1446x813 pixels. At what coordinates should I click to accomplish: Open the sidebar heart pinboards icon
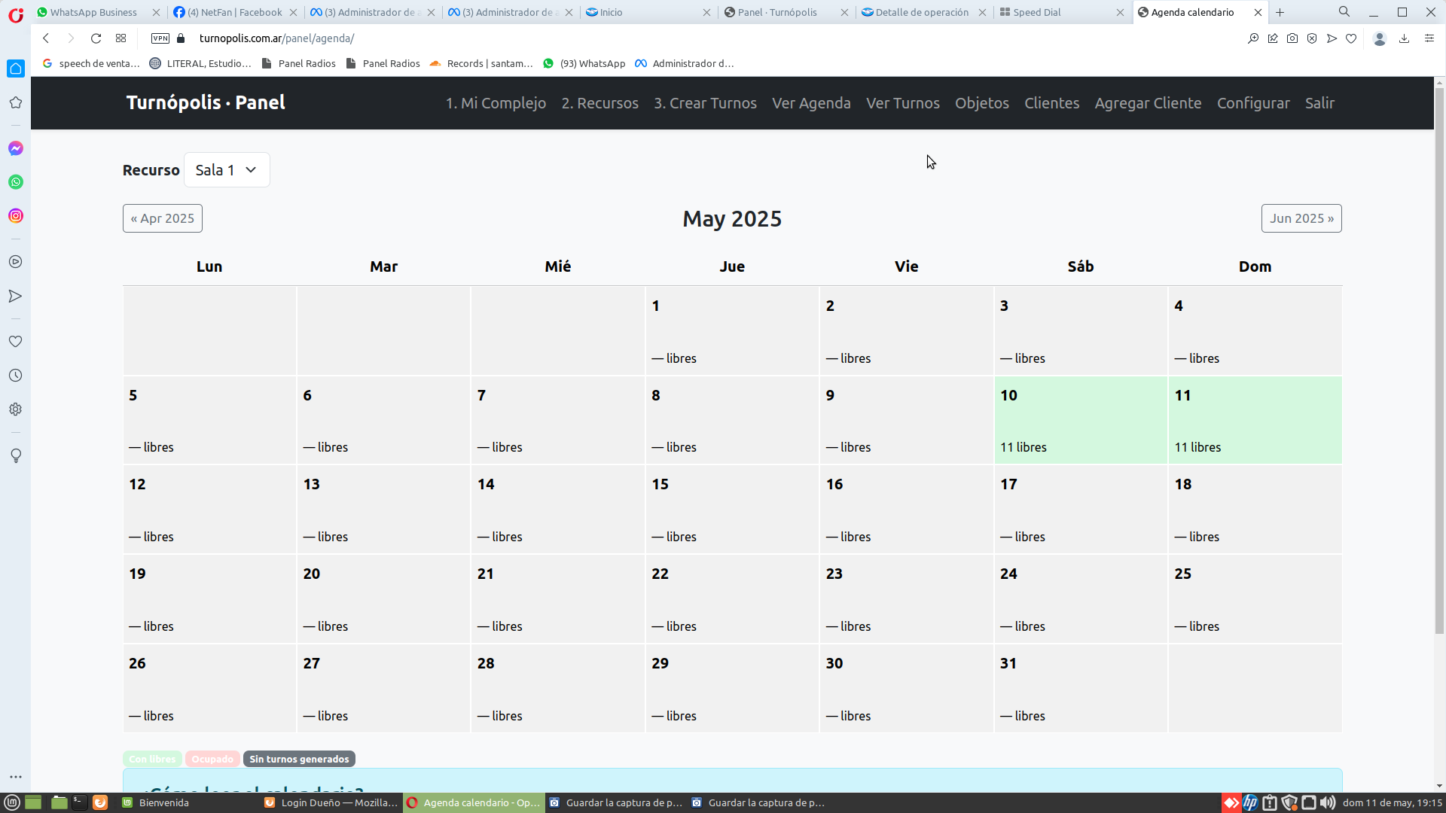pos(16,342)
